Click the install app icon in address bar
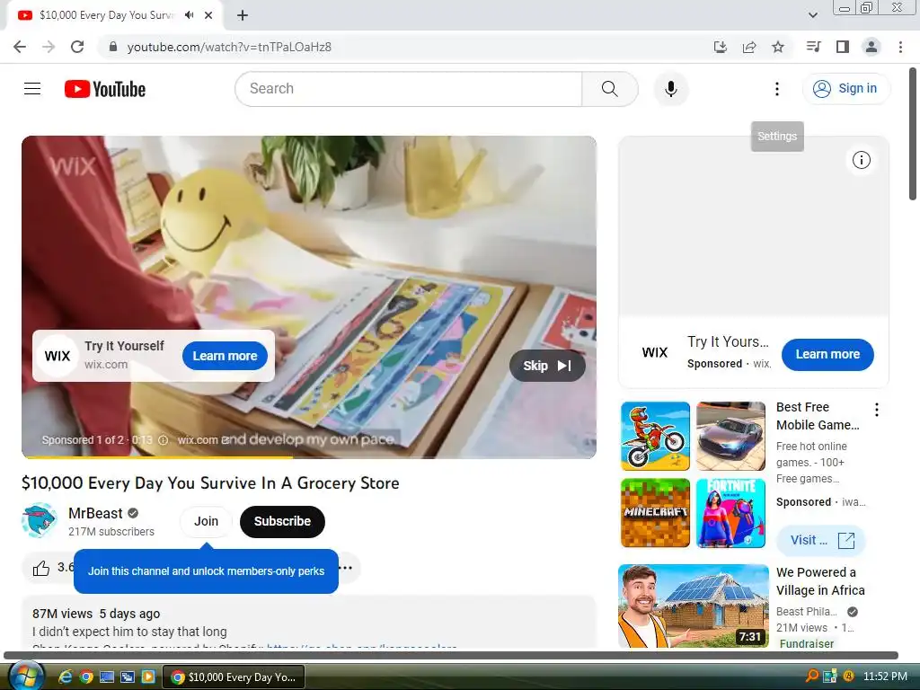The width and height of the screenshot is (920, 690). pos(721,47)
